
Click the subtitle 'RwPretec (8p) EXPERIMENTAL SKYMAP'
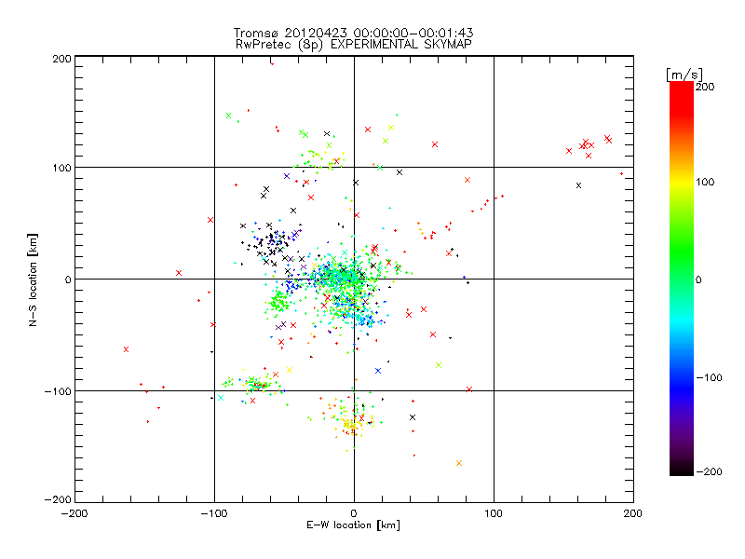353,44
